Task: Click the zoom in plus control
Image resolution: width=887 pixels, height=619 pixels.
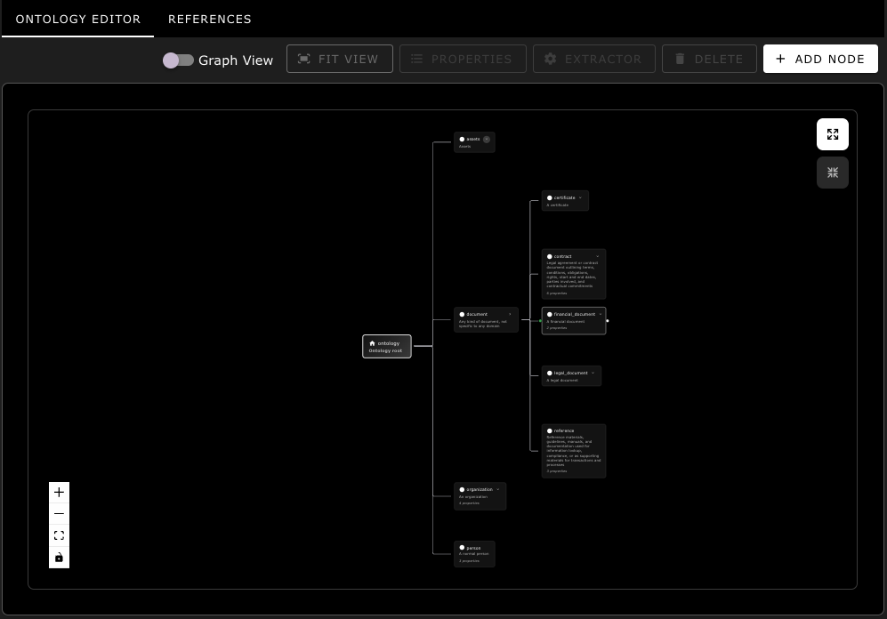Action: (x=59, y=492)
